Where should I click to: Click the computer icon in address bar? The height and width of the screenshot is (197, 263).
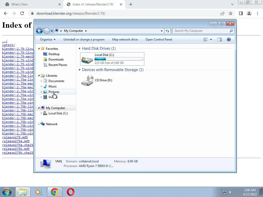pos(57,31)
